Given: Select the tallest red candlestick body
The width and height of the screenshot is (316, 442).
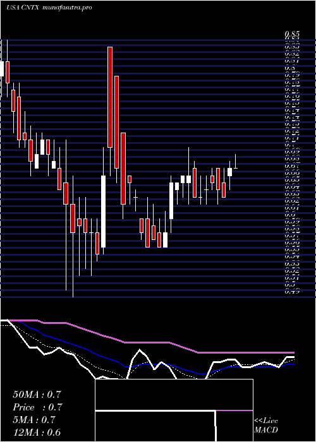Looking at the screenshot, I should pos(110,97).
